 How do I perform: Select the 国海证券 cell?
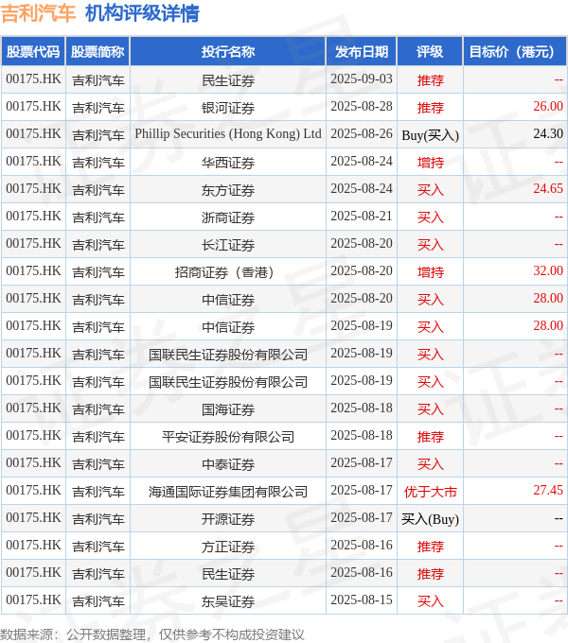point(228,408)
